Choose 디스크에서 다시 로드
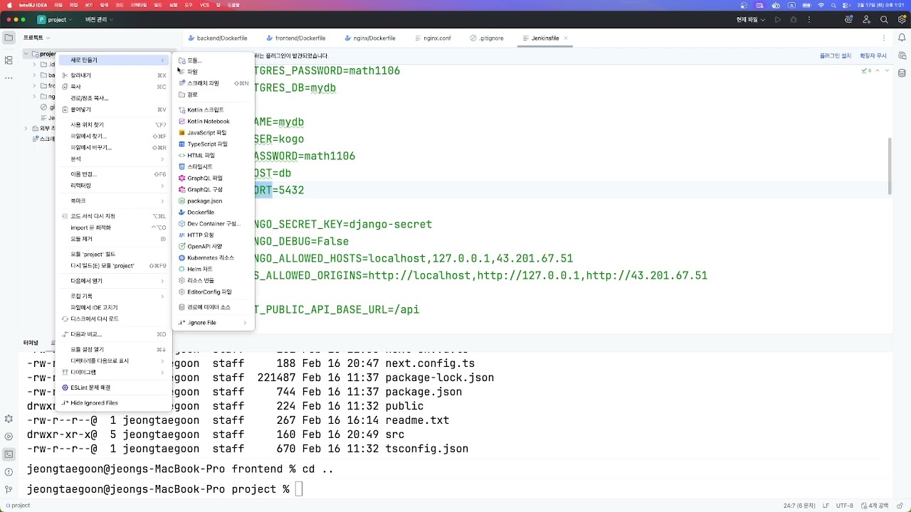This screenshot has width=911, height=512. [114, 319]
